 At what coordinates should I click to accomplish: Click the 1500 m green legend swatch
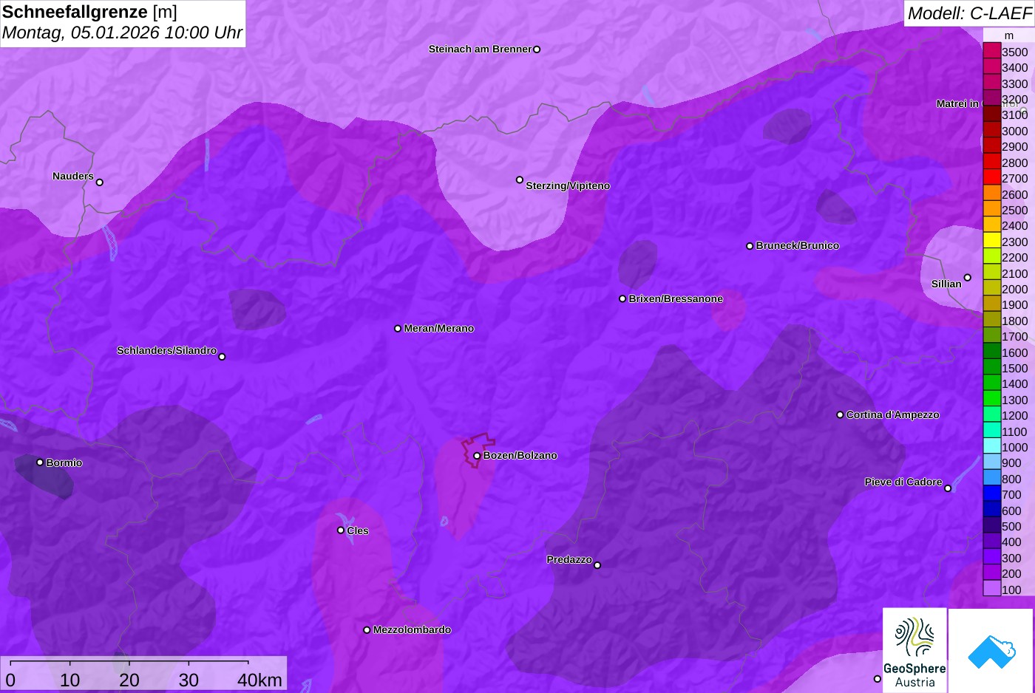(x=991, y=367)
